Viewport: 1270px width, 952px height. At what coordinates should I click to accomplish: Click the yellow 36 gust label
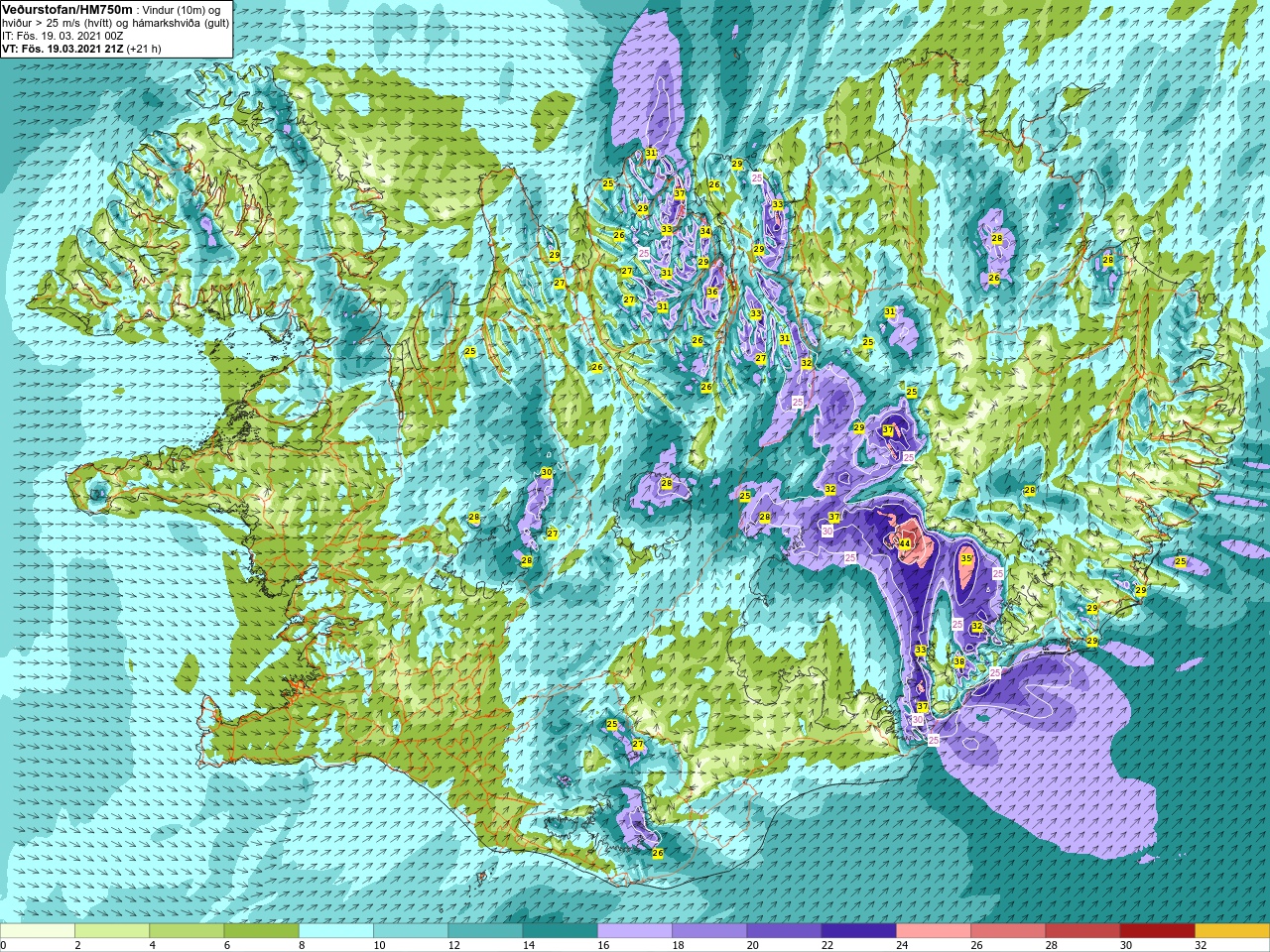coord(711,293)
